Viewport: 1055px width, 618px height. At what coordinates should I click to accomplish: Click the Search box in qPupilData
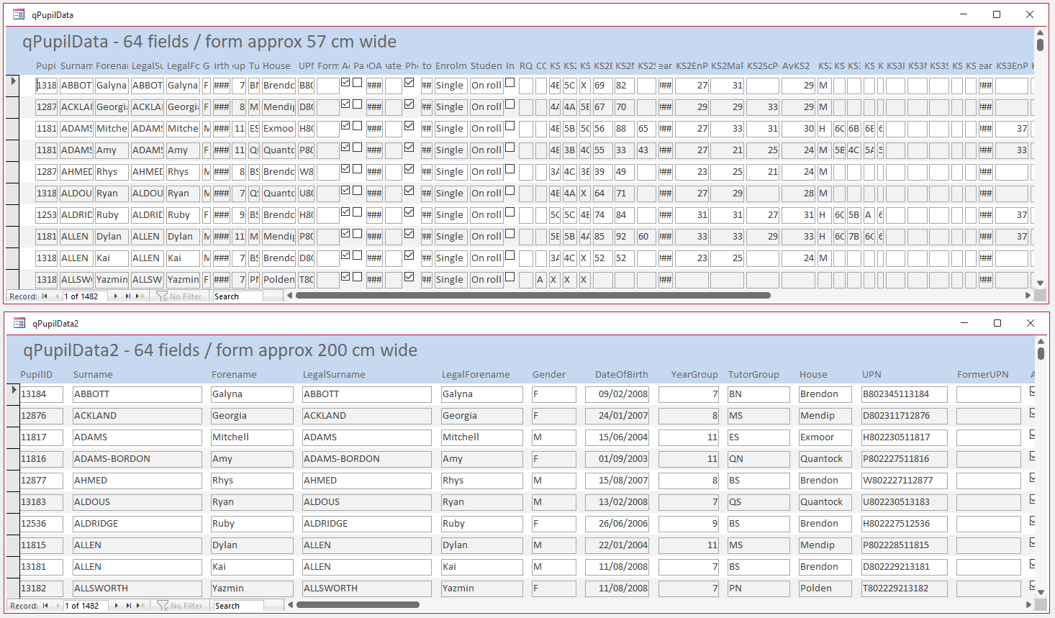pos(237,296)
